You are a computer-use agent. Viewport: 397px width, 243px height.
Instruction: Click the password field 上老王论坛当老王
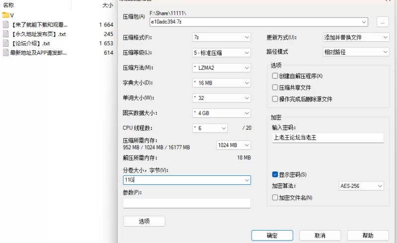328,138
